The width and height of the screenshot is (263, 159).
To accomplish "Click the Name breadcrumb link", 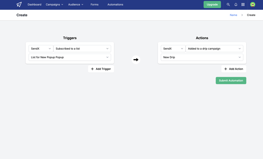I will point(233,15).
